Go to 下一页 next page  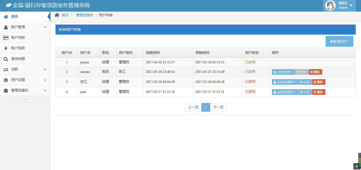(x=218, y=107)
